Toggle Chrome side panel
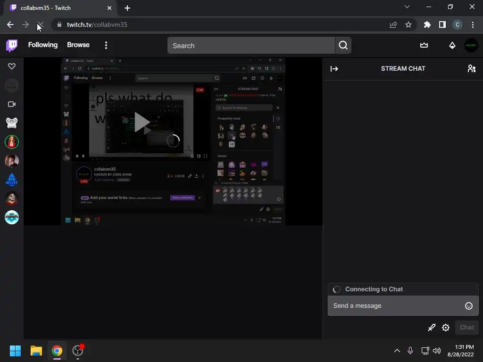The image size is (483, 362). (442, 25)
